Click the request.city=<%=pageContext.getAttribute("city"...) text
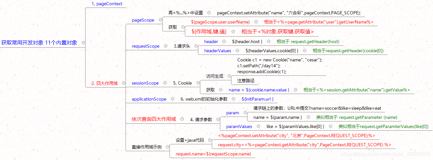 [x=304, y=145]
